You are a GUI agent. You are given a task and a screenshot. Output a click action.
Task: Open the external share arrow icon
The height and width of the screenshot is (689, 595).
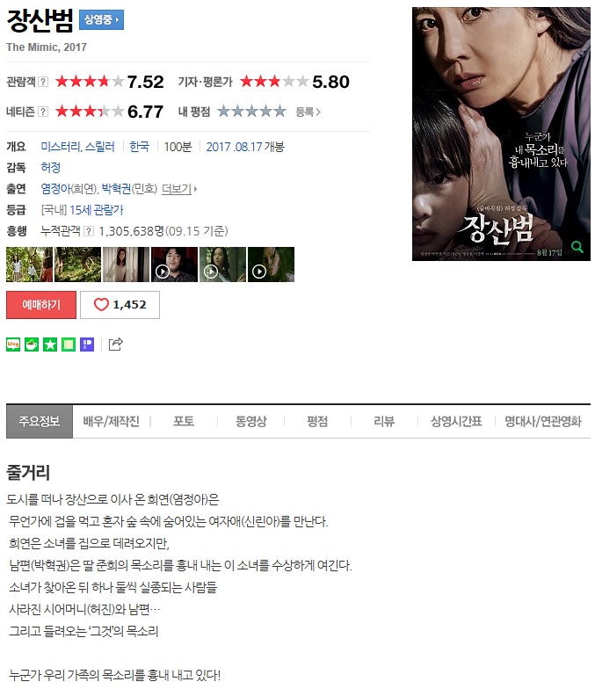[116, 344]
